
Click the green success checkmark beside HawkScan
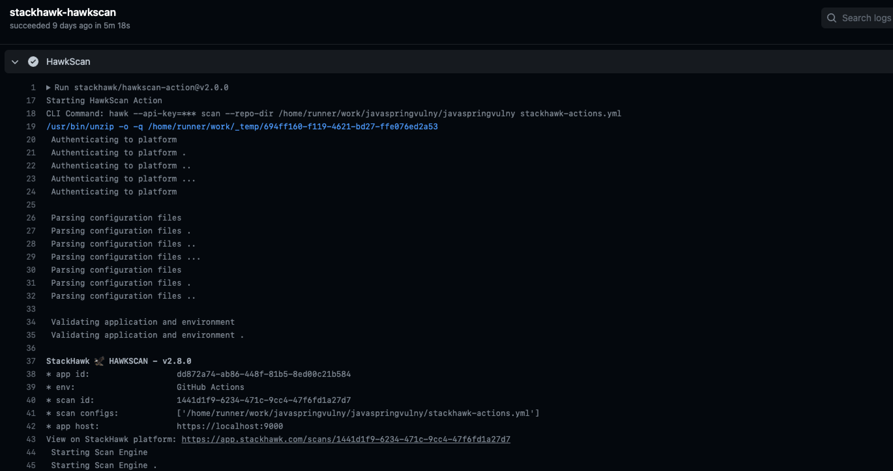tap(33, 62)
